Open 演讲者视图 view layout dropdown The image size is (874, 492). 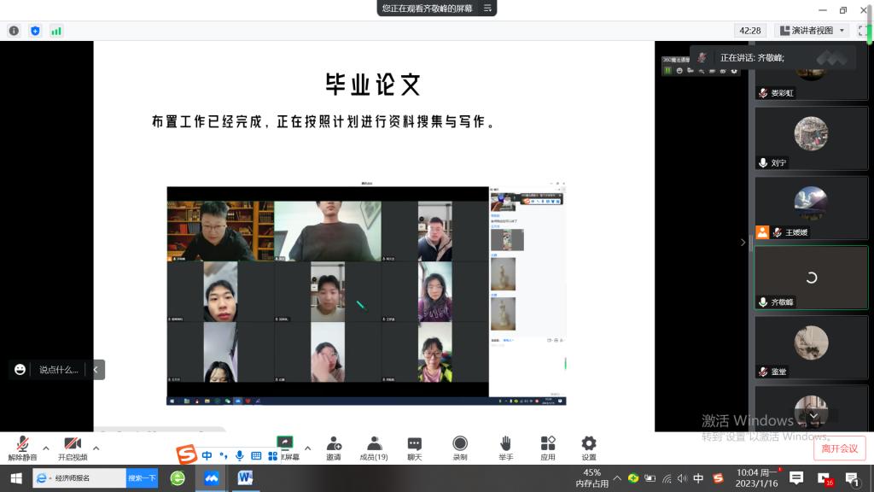click(x=812, y=31)
